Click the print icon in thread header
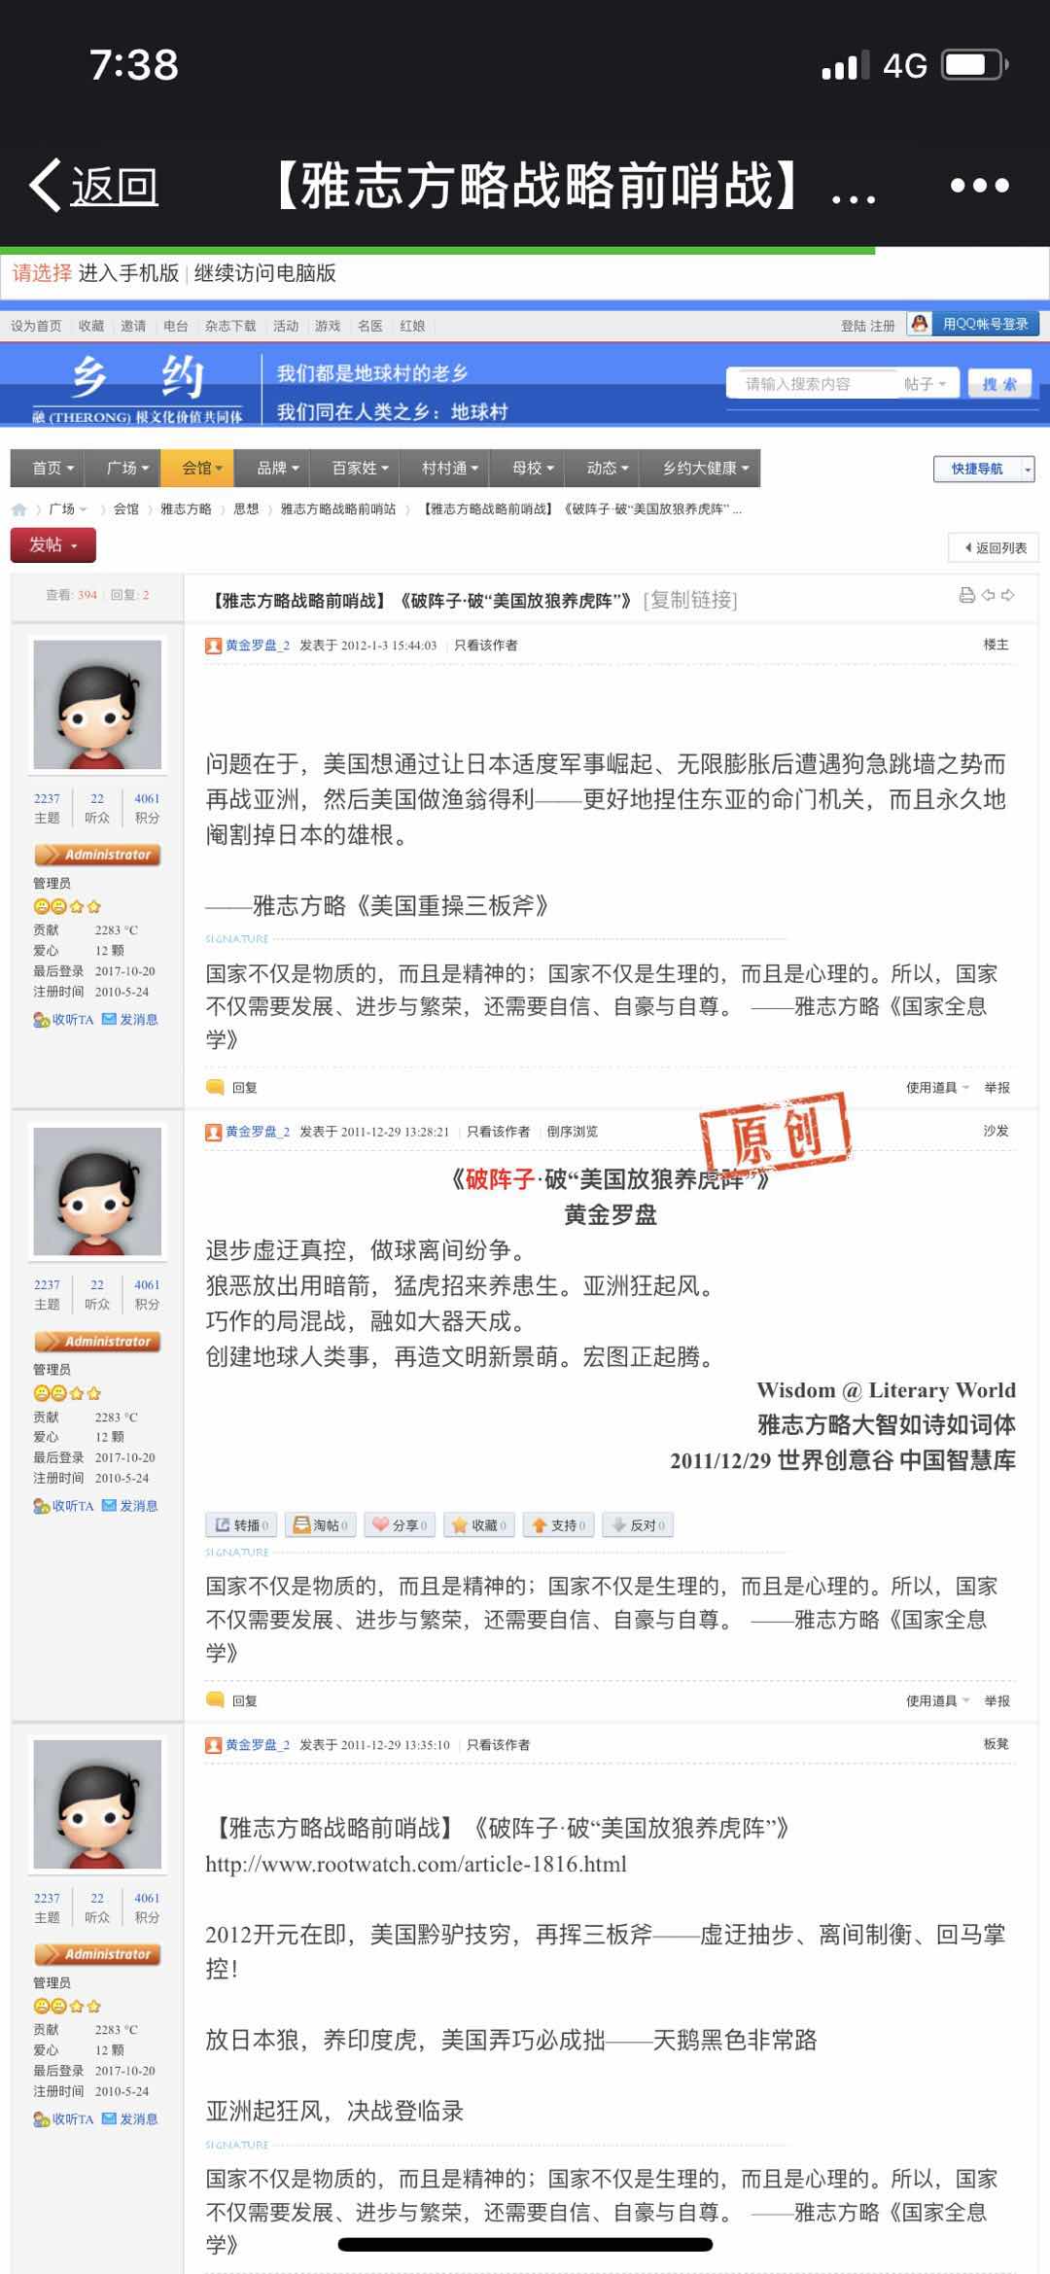This screenshot has width=1050, height=2274. point(966,595)
